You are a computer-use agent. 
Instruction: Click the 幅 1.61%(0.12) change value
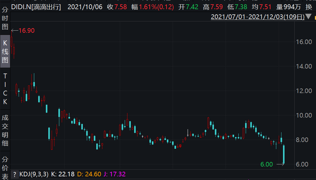click(x=152, y=7)
